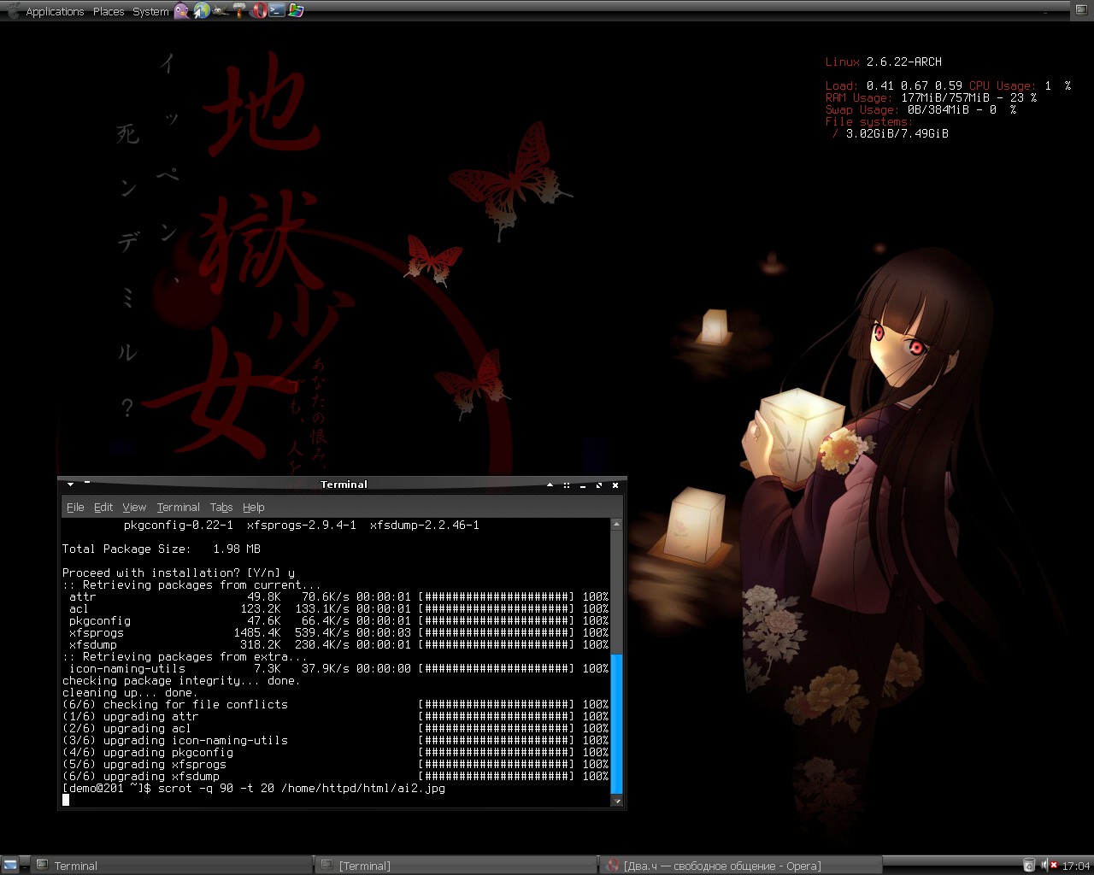Viewport: 1094px width, 875px height.
Task: Click the 'checking package integrity... done.' line
Action: [x=181, y=680]
